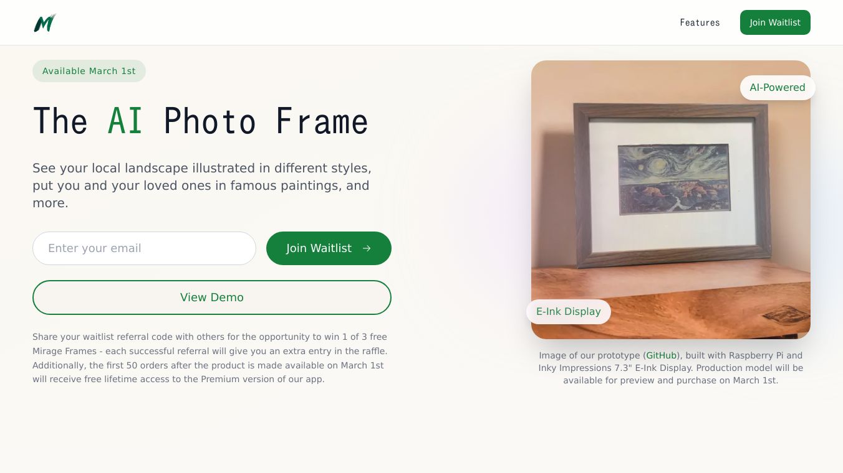Open the Features navigation link
The width and height of the screenshot is (843, 473).
click(x=700, y=22)
